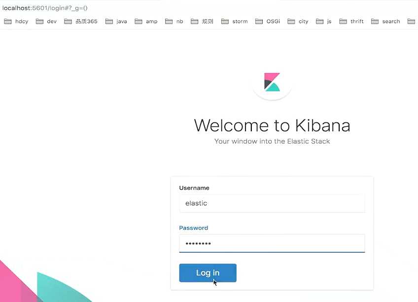Select the localhost:5601 address bar URL

pyautogui.click(x=45, y=8)
